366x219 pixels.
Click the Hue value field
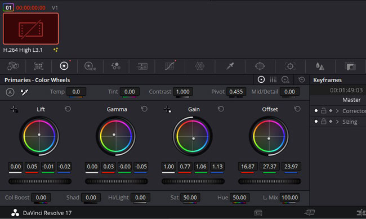tap(239, 198)
